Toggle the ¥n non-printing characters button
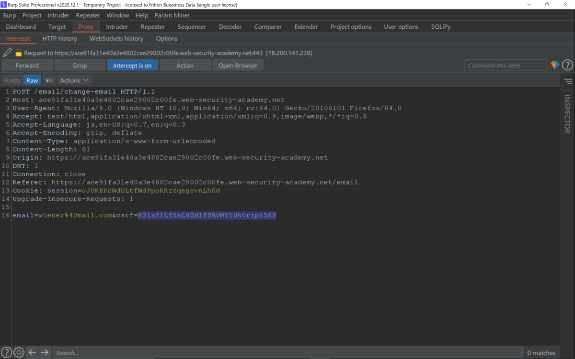The width and height of the screenshot is (575, 359). pyautogui.click(x=49, y=80)
